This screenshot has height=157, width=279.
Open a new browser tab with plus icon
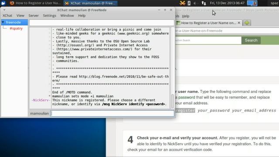click(247, 23)
